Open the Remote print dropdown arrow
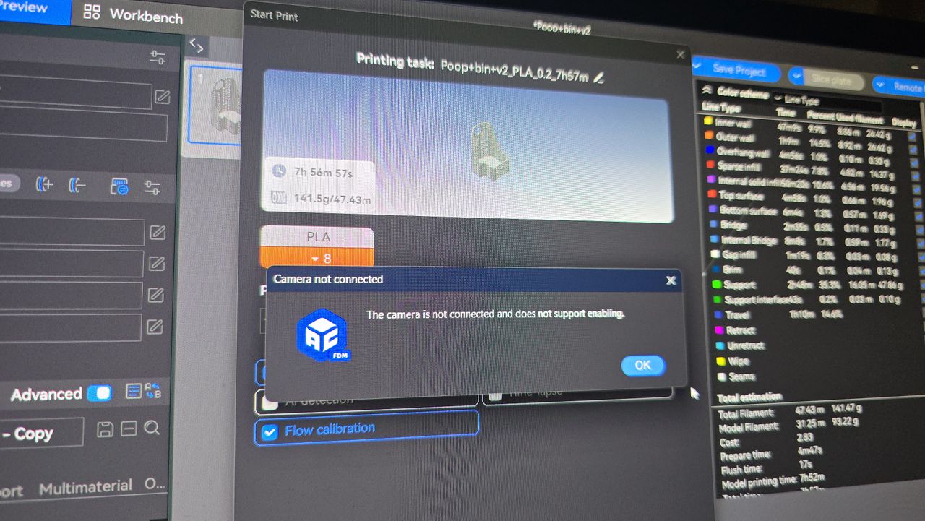 coord(882,83)
